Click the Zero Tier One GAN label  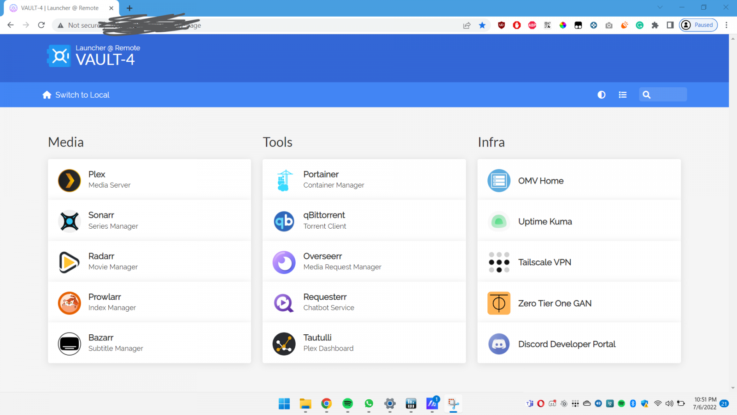coord(555,303)
